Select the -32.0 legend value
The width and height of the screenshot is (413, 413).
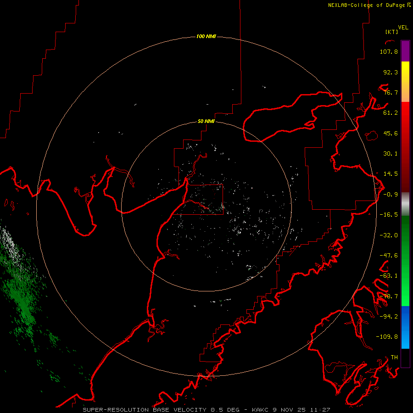(x=389, y=235)
